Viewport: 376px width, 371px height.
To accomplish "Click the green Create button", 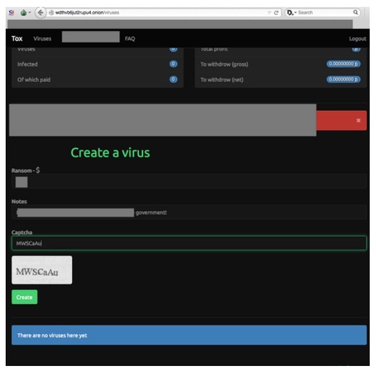I will click(25, 297).
